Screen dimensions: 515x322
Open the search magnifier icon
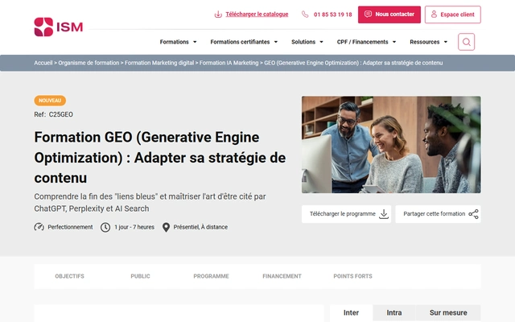click(x=467, y=42)
